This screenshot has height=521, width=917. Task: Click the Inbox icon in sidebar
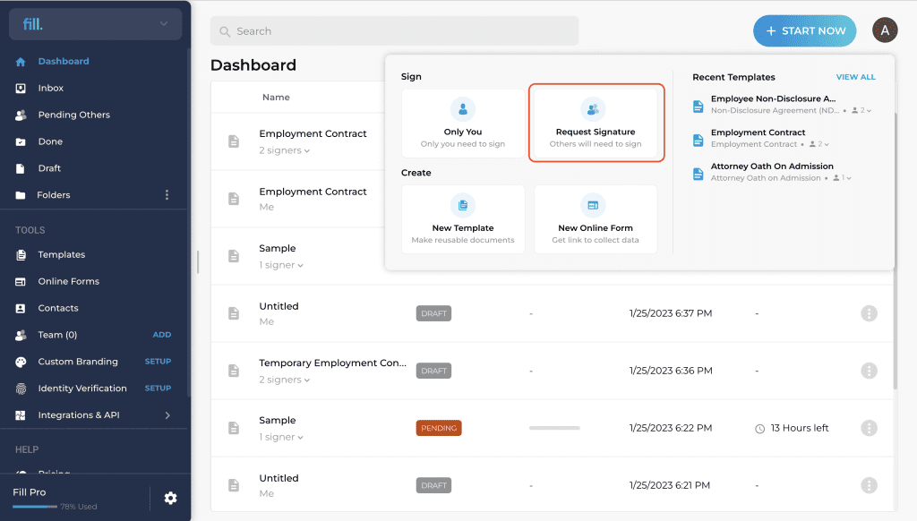21,89
